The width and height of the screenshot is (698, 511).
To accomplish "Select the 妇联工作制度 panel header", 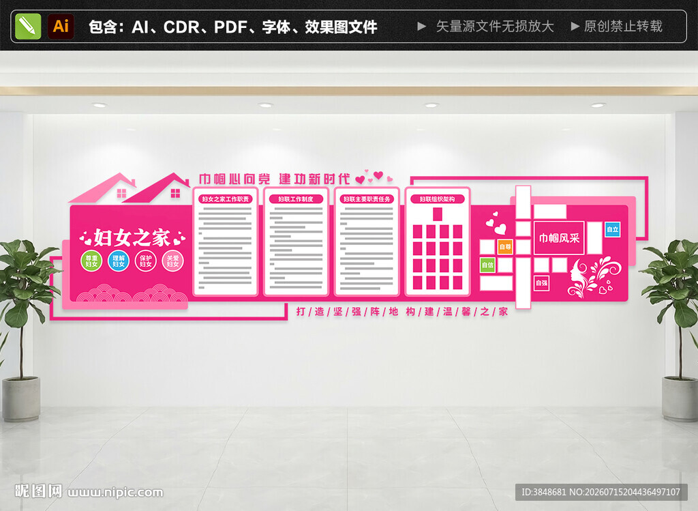I will (x=296, y=199).
